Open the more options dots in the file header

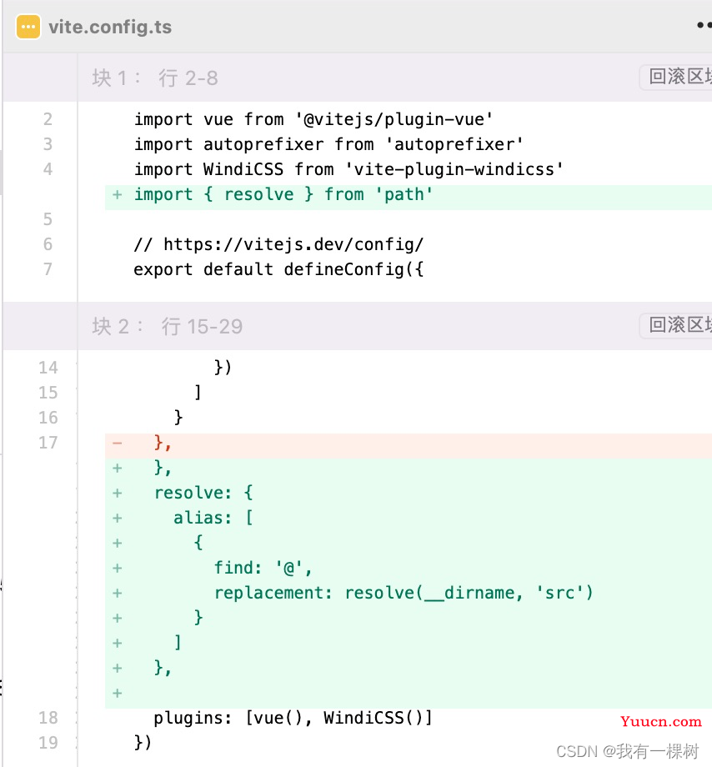[x=704, y=25]
